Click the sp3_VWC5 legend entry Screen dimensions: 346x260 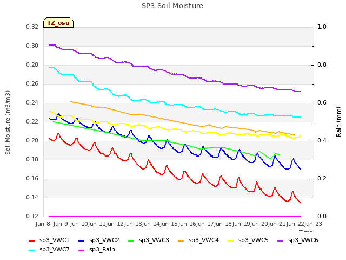tap(248, 240)
